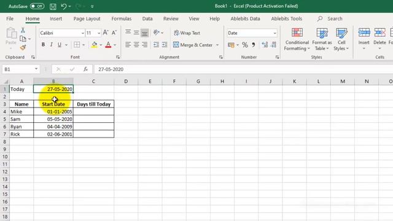Click the Cut scissors icon

pos(23,30)
